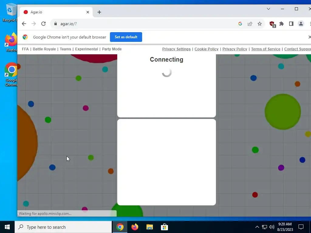Open the Chrome profile avatar

pyautogui.click(x=301, y=24)
